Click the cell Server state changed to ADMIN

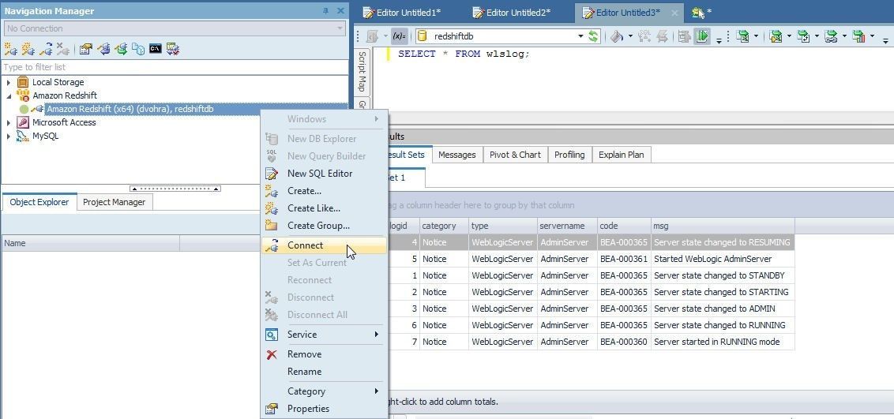pos(723,309)
